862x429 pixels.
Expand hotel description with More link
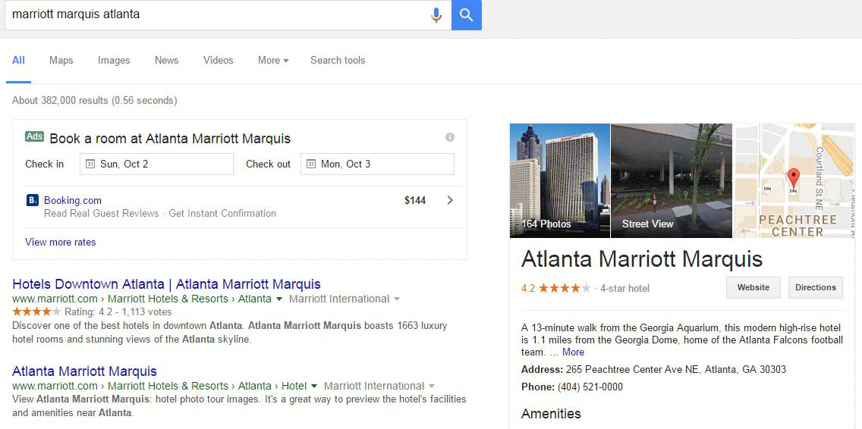tap(573, 352)
